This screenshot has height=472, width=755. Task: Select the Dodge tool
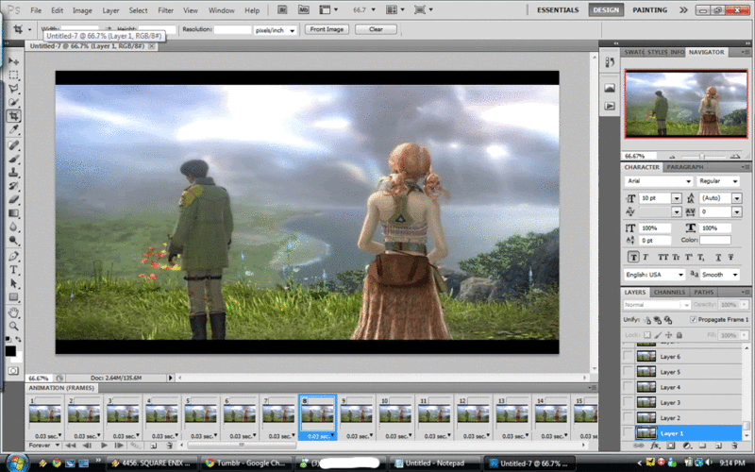tap(13, 240)
